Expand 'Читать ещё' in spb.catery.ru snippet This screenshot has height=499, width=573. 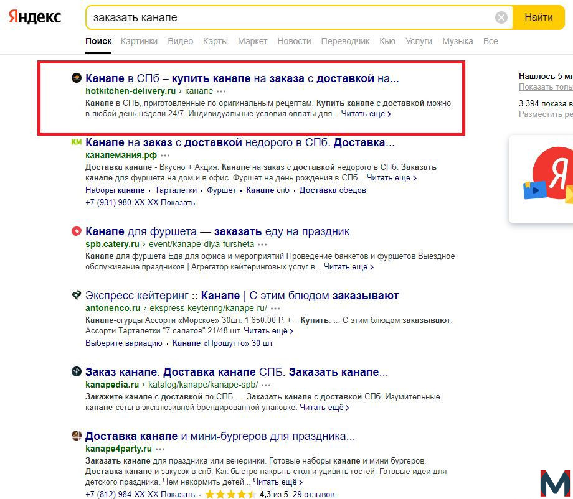(x=349, y=267)
